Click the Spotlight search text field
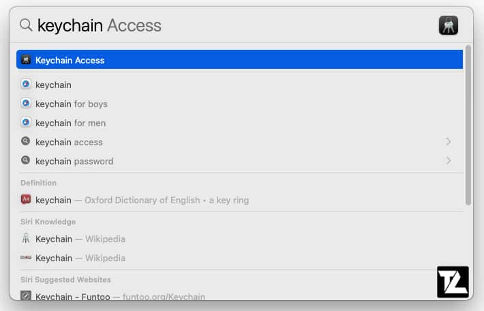This screenshot has height=311, width=484. 235,25
